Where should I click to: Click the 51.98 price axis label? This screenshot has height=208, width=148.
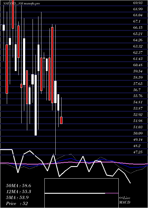click(138, 121)
